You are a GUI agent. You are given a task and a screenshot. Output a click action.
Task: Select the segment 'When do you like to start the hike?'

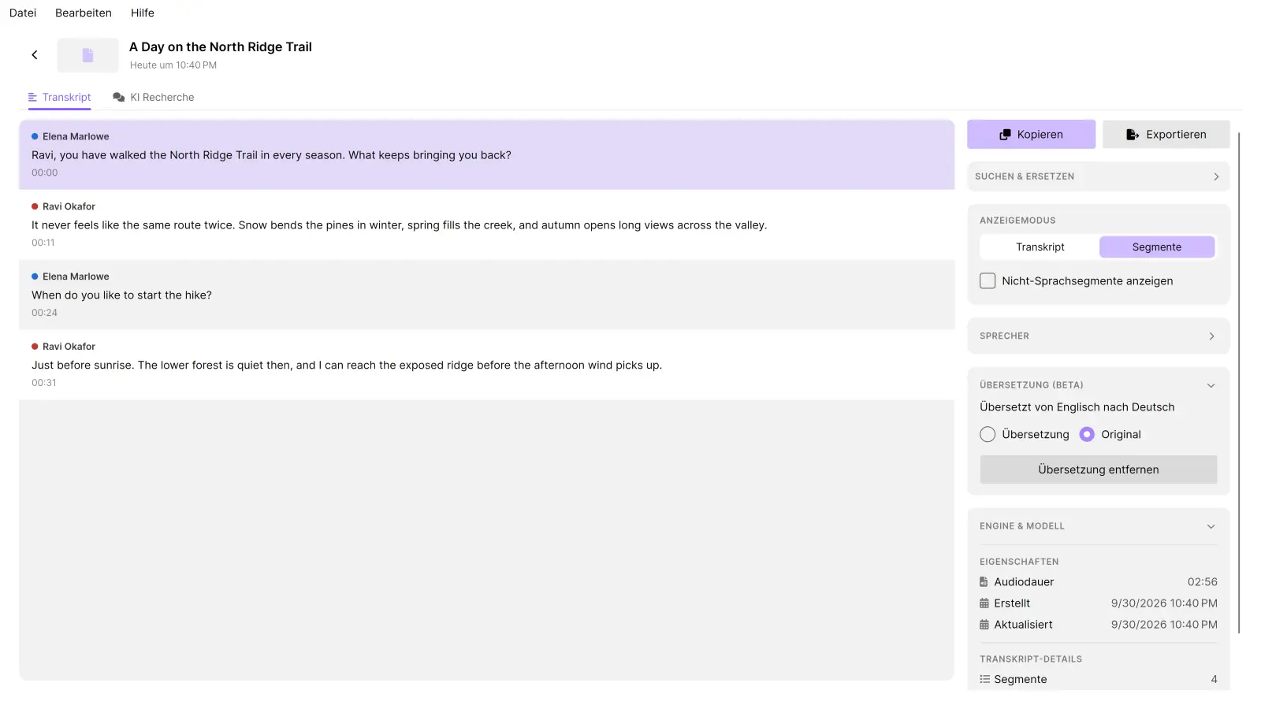486,295
